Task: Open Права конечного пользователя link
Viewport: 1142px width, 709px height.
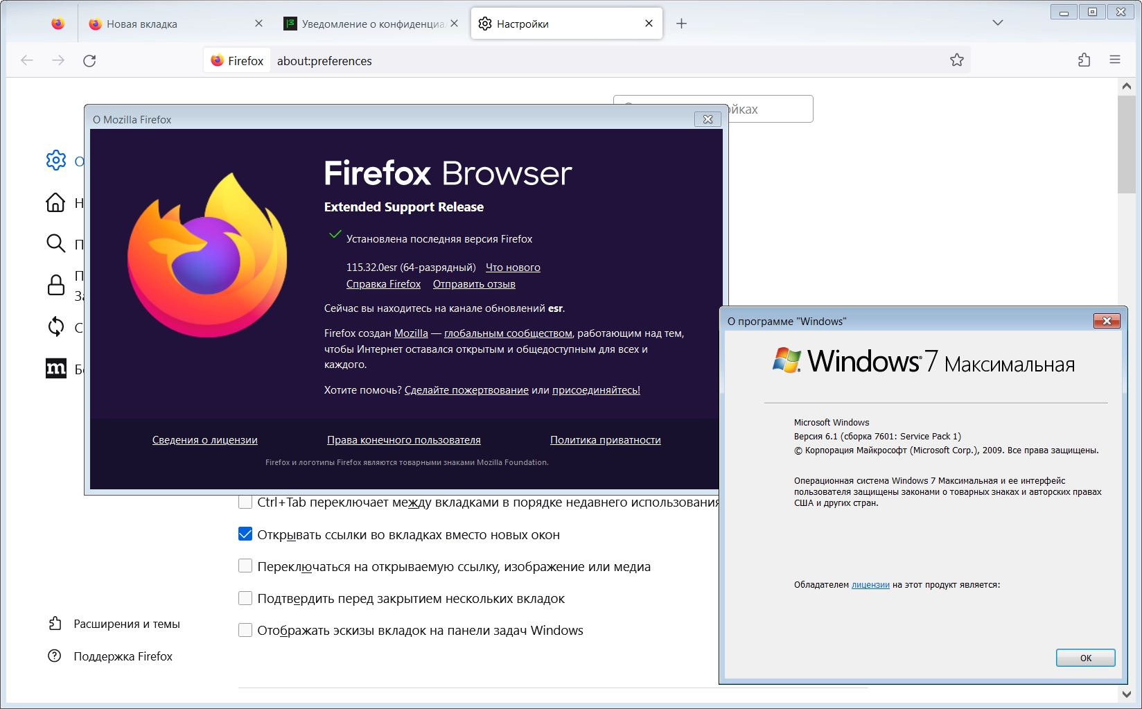Action: [x=404, y=440]
